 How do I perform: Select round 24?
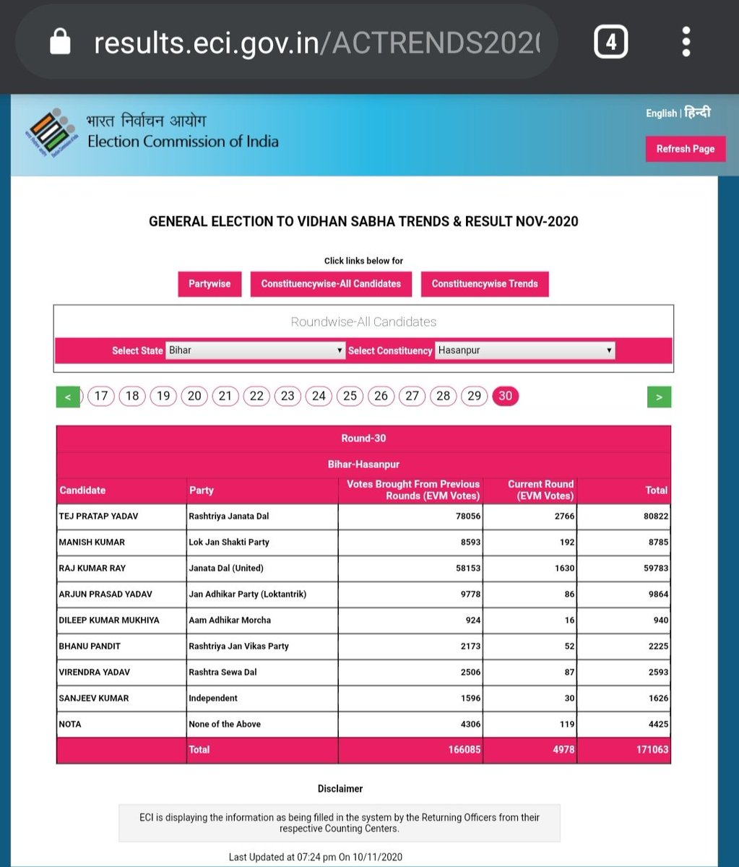(319, 396)
